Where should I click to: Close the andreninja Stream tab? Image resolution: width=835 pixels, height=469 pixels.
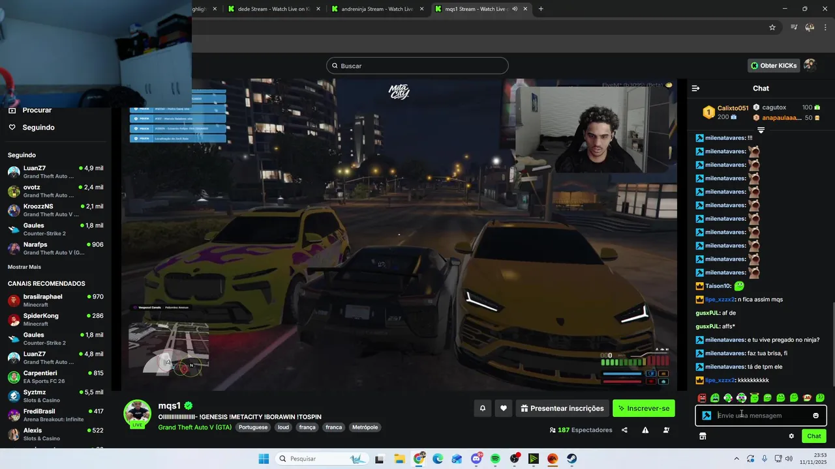(x=421, y=9)
